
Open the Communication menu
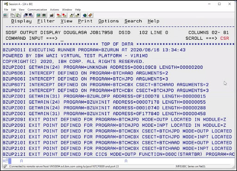tap(37, 10)
